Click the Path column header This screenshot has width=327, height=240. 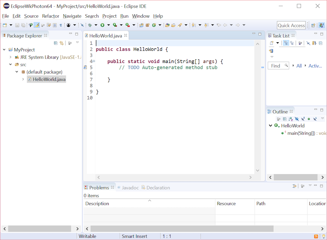(x=281, y=204)
